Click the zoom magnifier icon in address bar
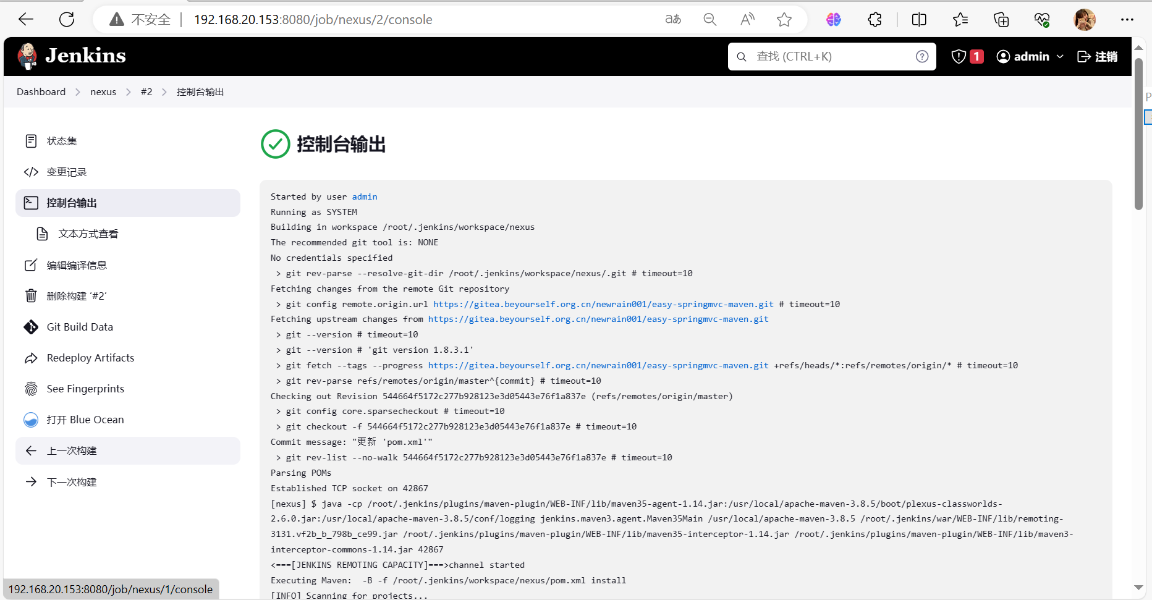This screenshot has height=600, width=1152. coord(710,19)
